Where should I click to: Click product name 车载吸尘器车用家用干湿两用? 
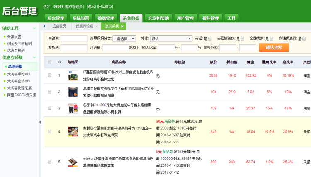tap(117, 132)
